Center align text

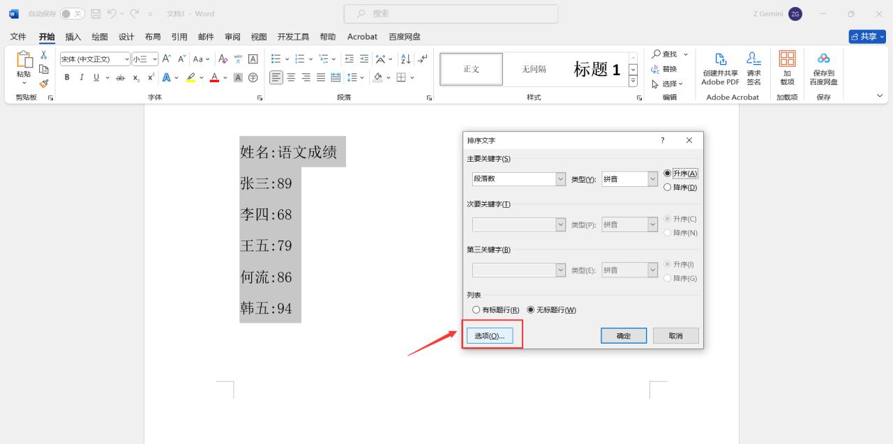pos(292,77)
